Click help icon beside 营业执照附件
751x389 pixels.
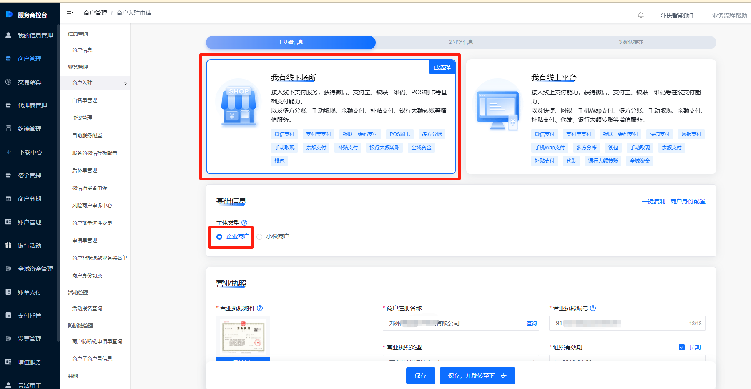click(260, 308)
